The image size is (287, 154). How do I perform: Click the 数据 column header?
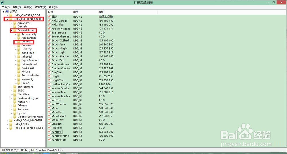[127, 12]
